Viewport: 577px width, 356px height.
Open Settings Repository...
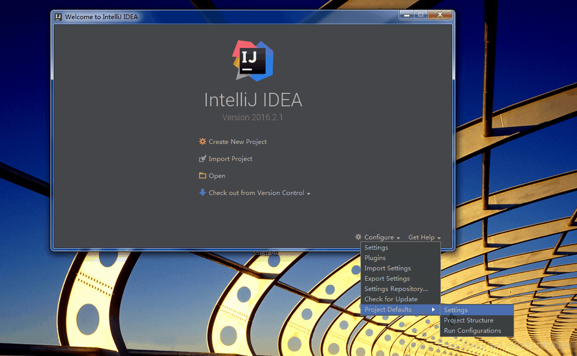tap(401, 288)
